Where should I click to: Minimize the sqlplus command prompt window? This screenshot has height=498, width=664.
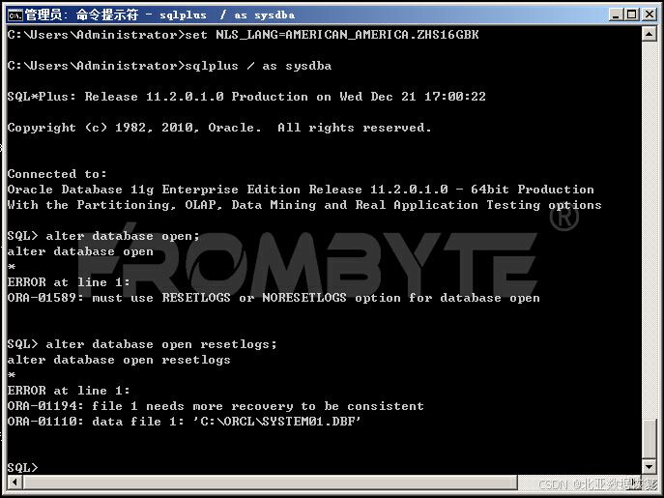click(x=616, y=15)
